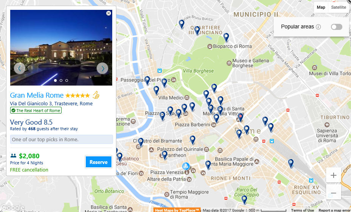Click the hotel pin on Chiostro del Bramante
The height and width of the screenshot is (212, 351).
141,142
